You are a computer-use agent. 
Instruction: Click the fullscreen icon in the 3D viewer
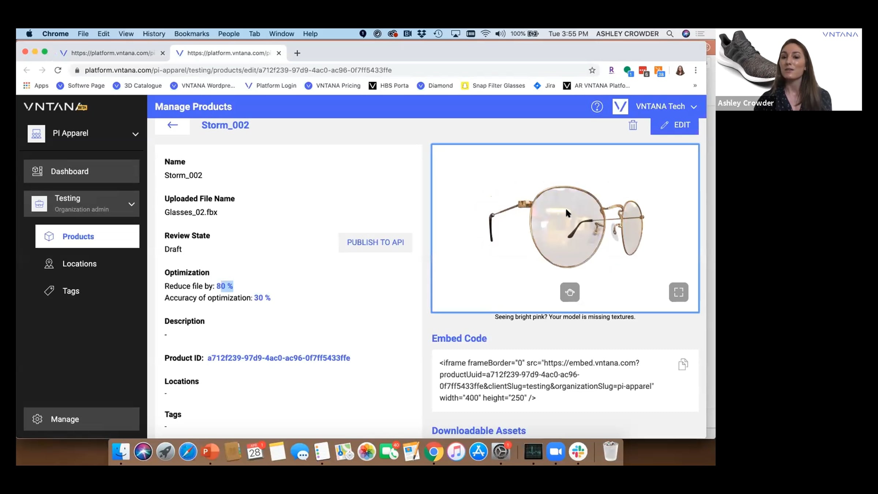[x=678, y=292]
